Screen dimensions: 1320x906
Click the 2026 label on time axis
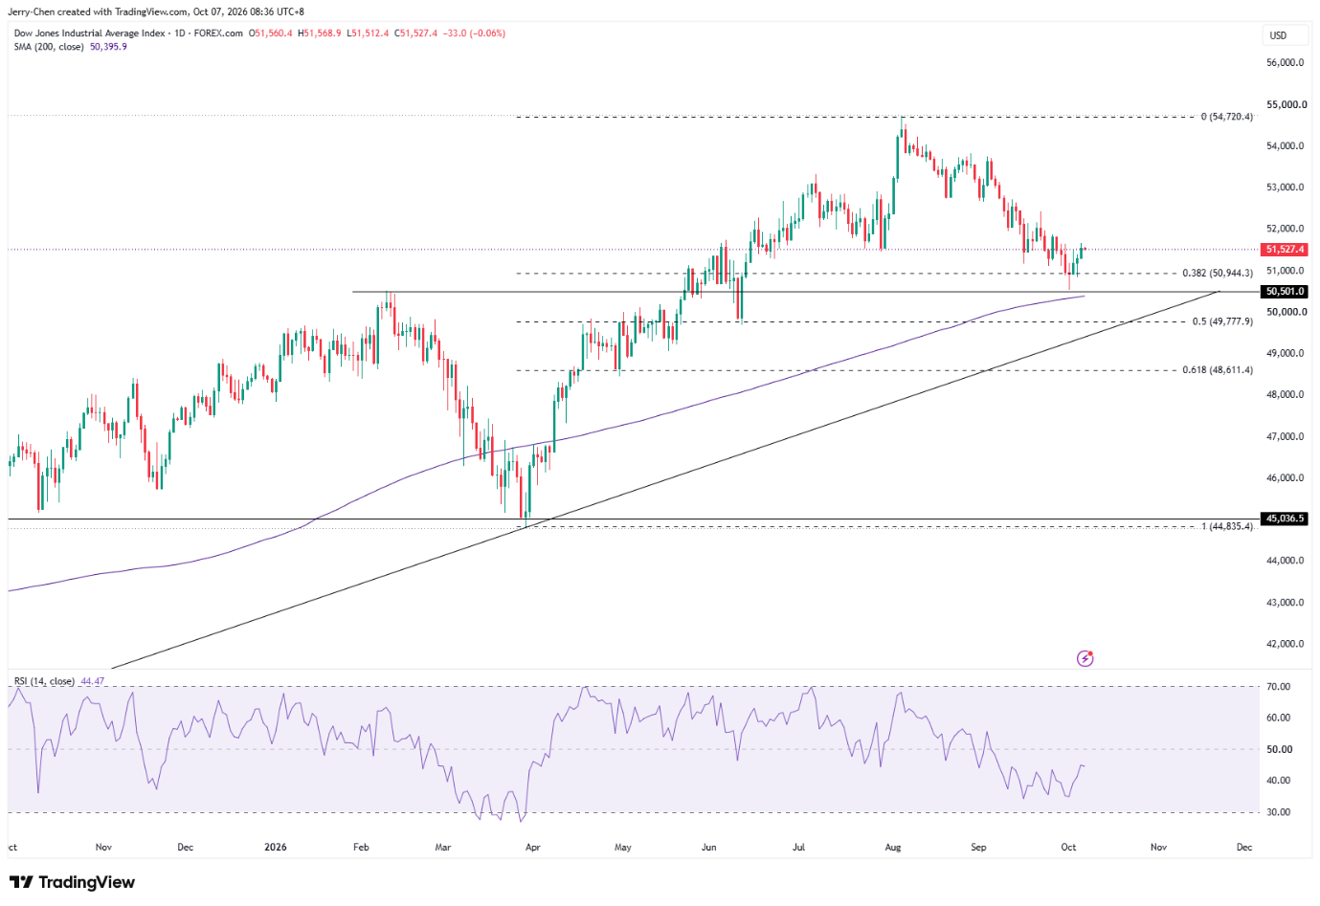pyautogui.click(x=276, y=847)
